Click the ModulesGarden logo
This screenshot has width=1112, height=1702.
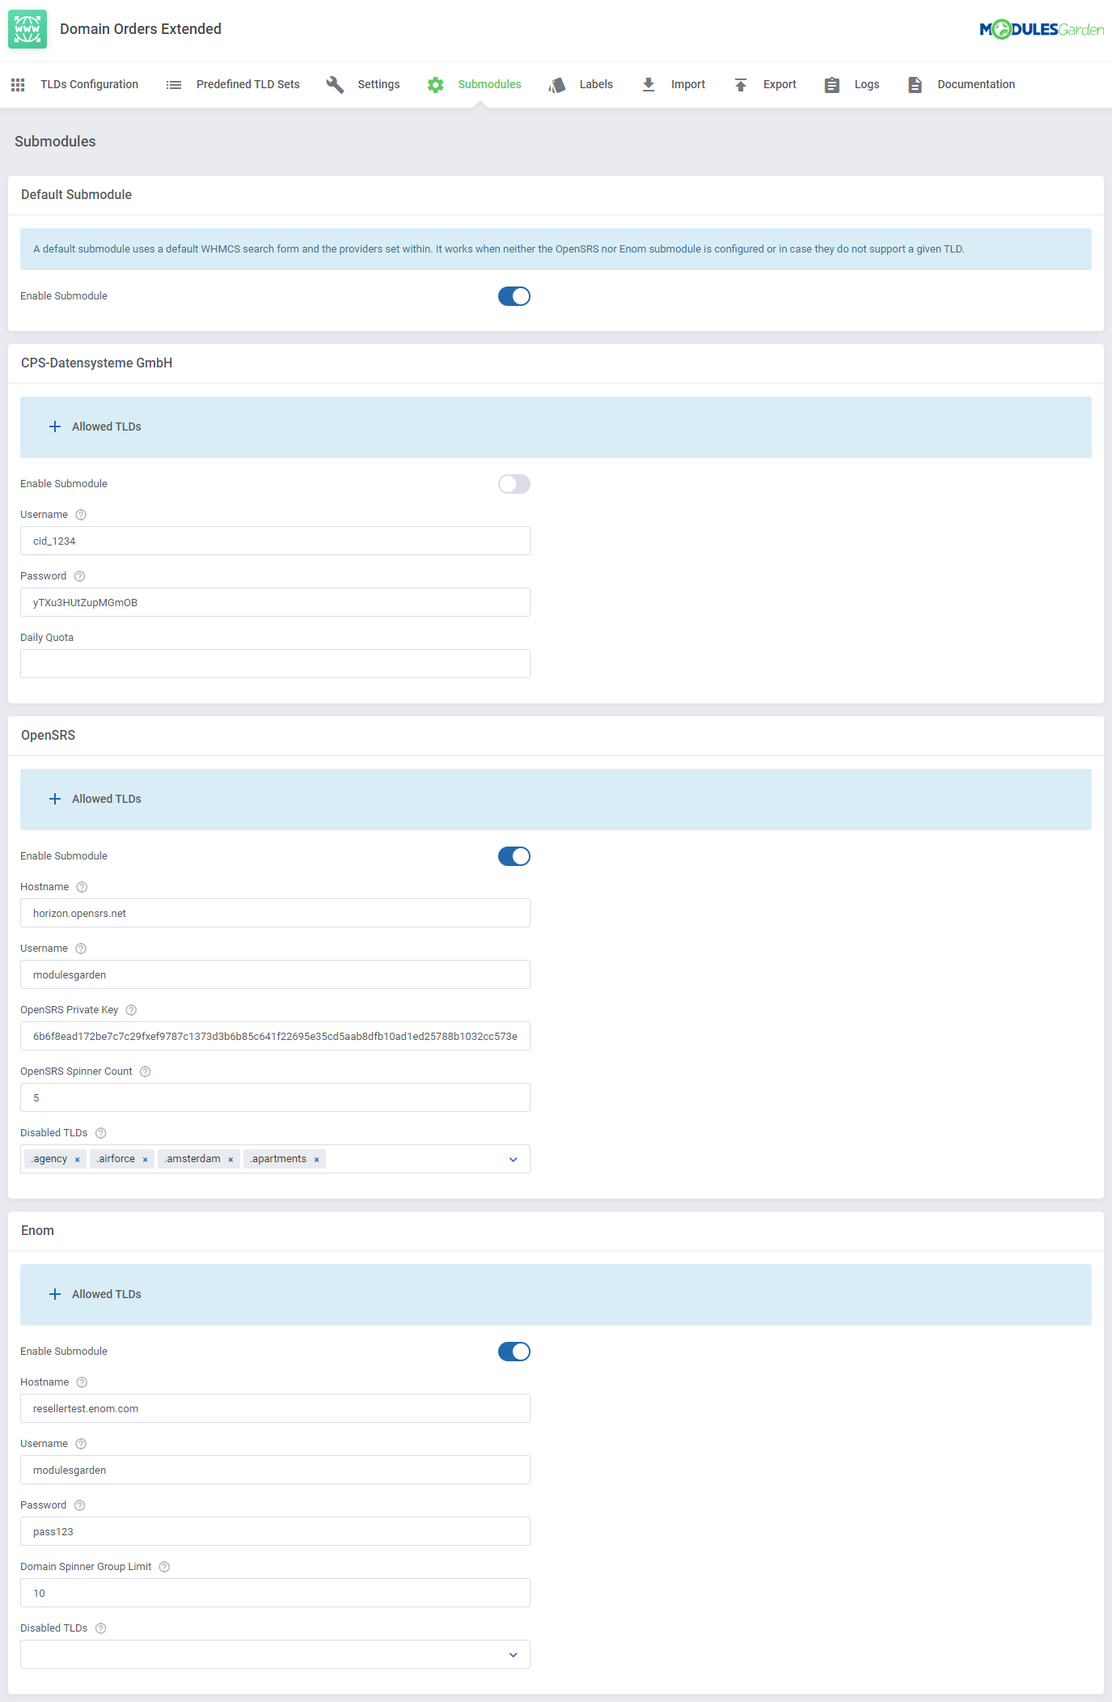[1041, 29]
